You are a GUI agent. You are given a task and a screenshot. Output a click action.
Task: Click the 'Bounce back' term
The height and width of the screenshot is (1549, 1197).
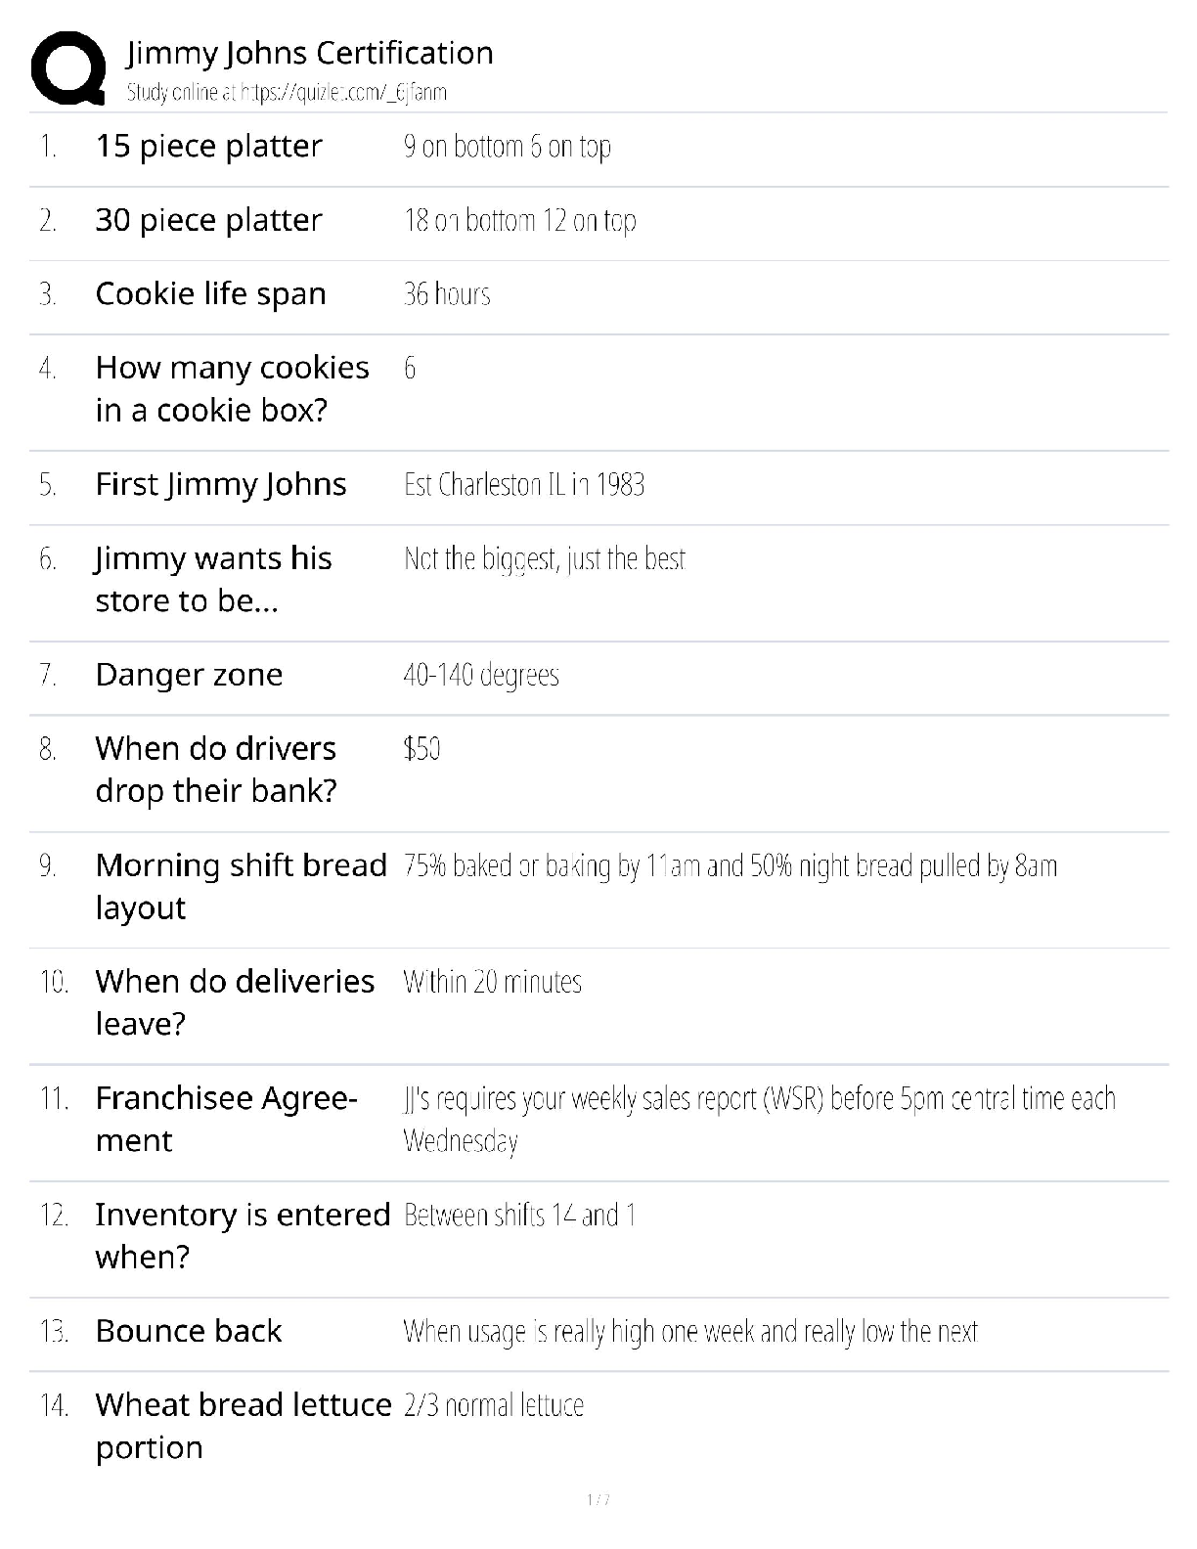(188, 1332)
